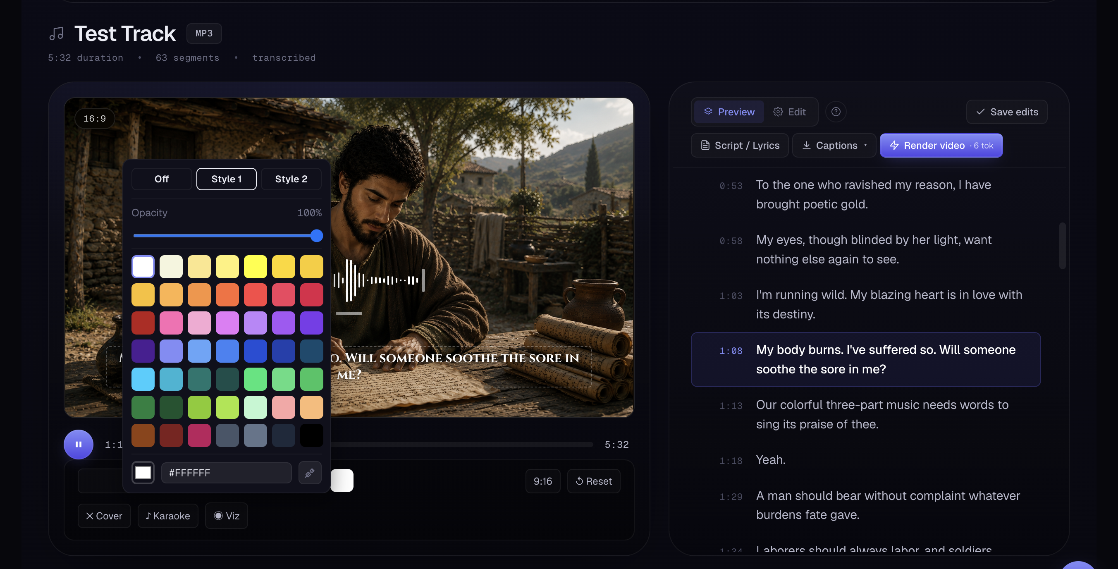Select the 'Yeah.' lyric line
Viewport: 1118px width, 569px height.
(x=865, y=460)
